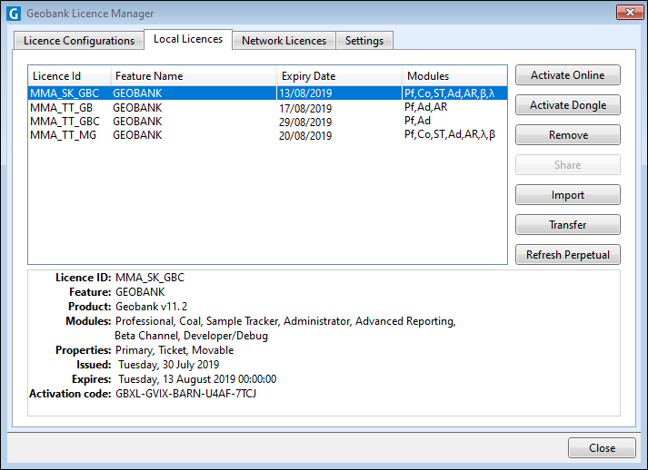648x470 pixels.
Task: Select the MMA_SK_GBC licence row
Action: tap(267, 93)
